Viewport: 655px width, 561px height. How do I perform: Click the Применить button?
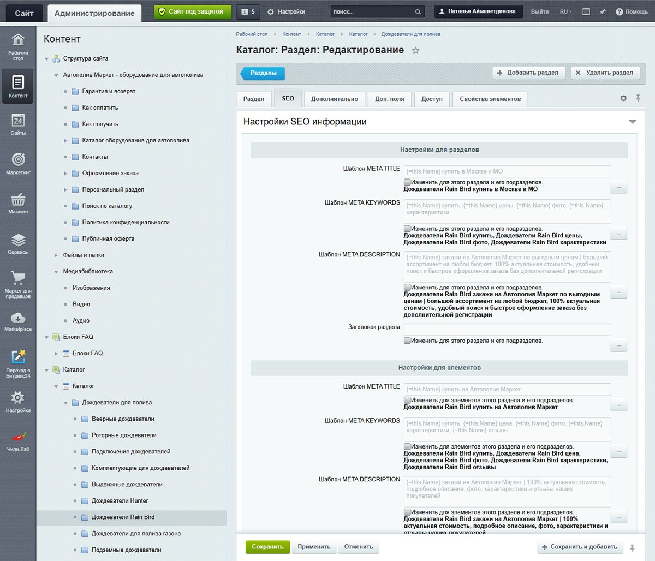pos(314,547)
